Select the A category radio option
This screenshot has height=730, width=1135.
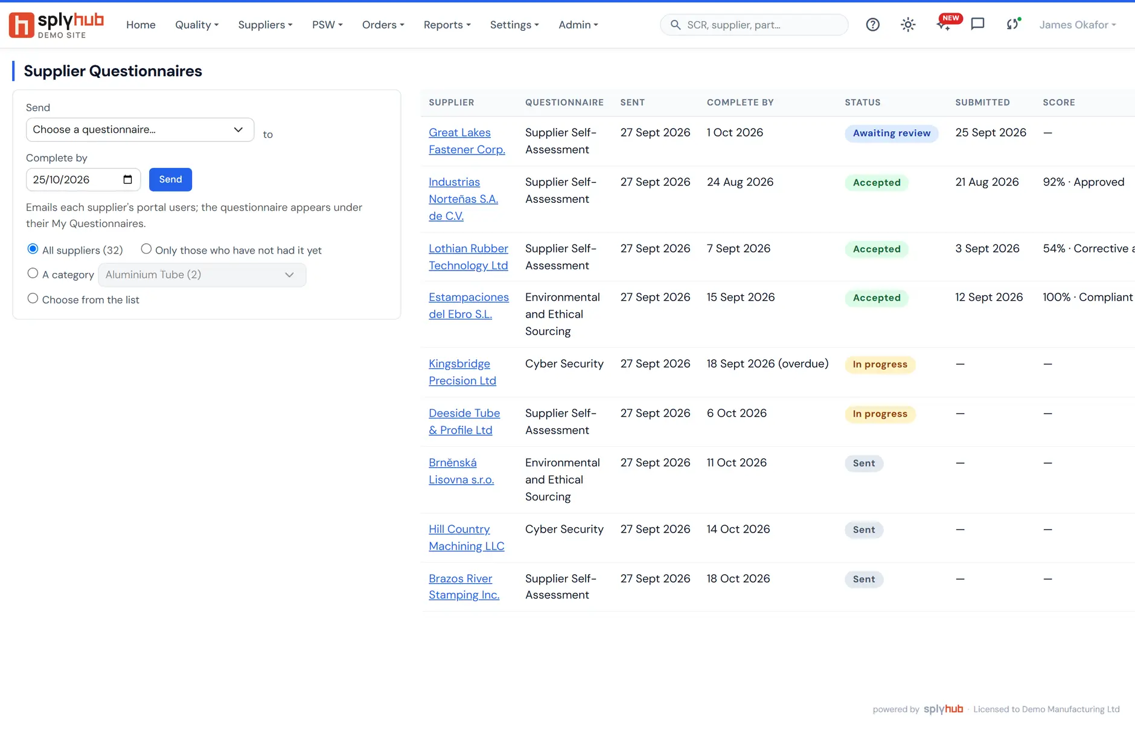click(33, 273)
